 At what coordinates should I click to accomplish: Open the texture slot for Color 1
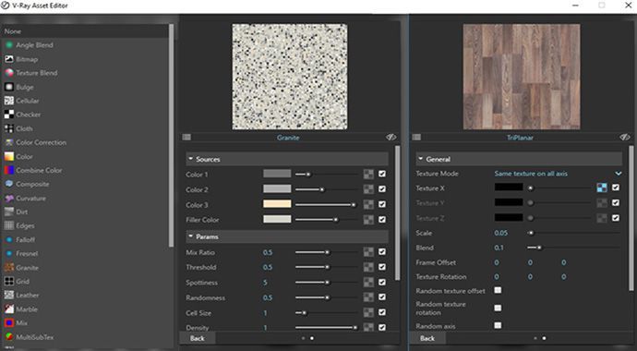(x=368, y=175)
